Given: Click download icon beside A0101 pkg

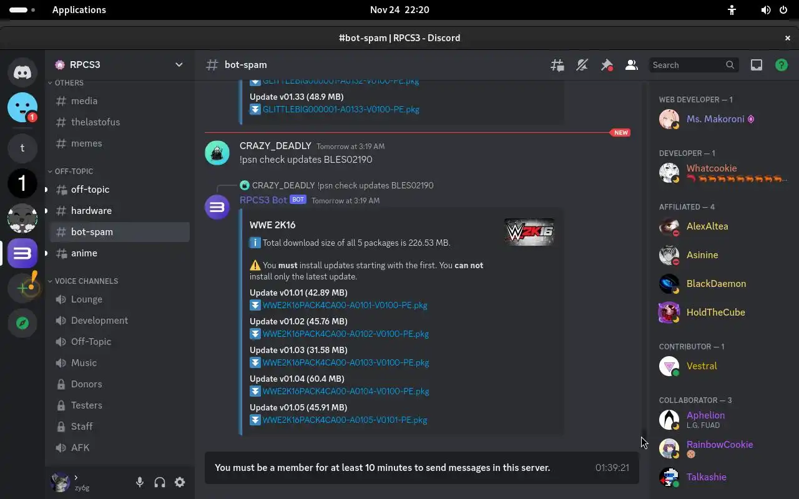Looking at the screenshot, I should pos(255,306).
